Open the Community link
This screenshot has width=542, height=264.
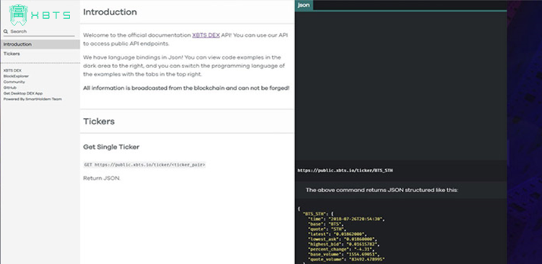point(14,82)
